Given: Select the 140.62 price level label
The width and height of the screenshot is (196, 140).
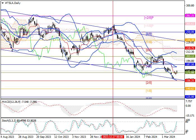Looking at the screenshot, I should click(x=190, y=89).
